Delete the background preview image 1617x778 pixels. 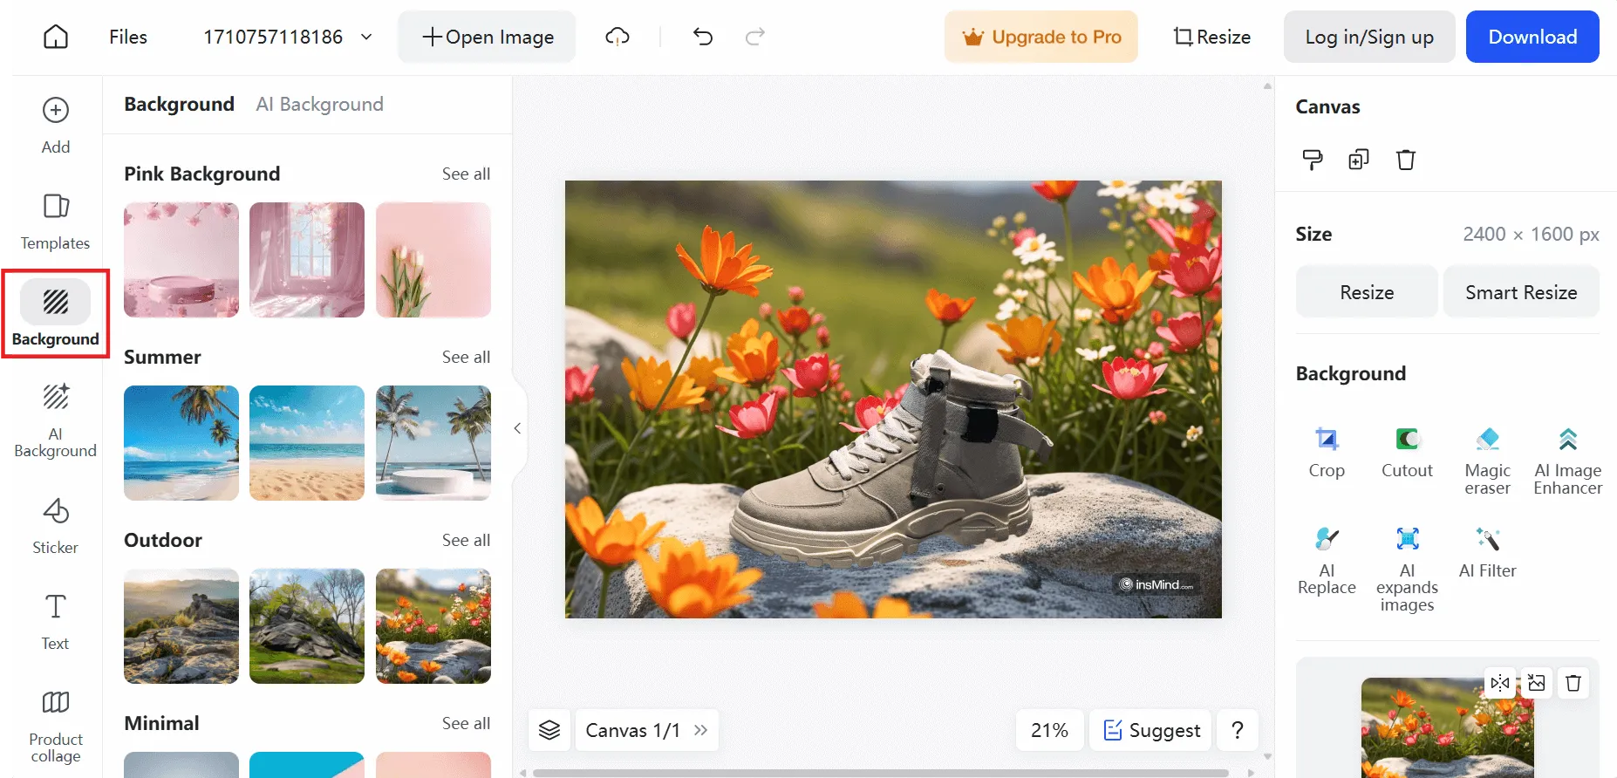tap(1573, 683)
